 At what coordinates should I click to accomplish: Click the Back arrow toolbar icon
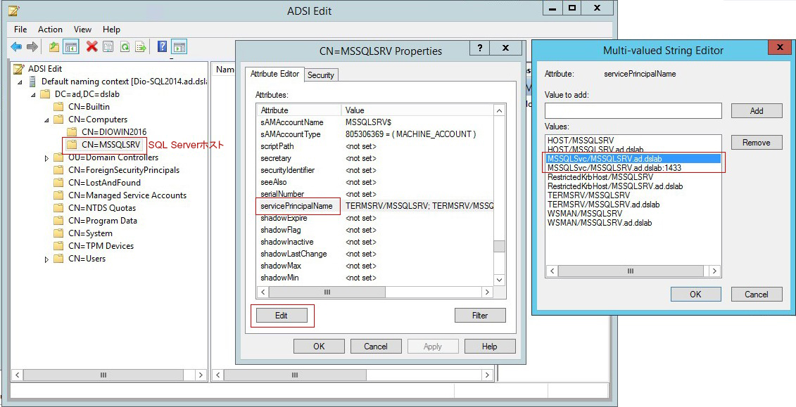(16, 47)
